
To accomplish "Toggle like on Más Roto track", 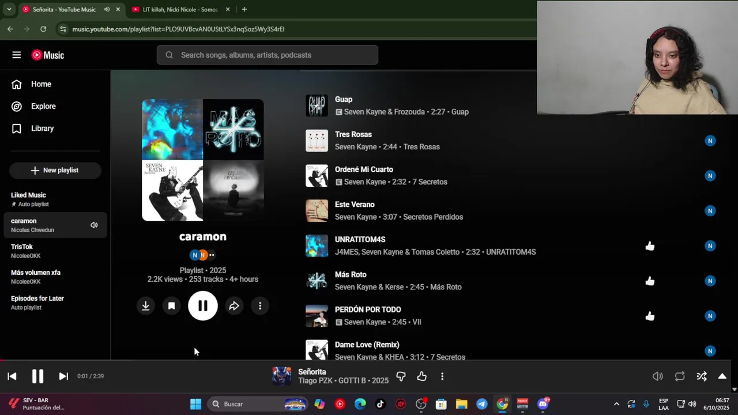I will [x=650, y=281].
